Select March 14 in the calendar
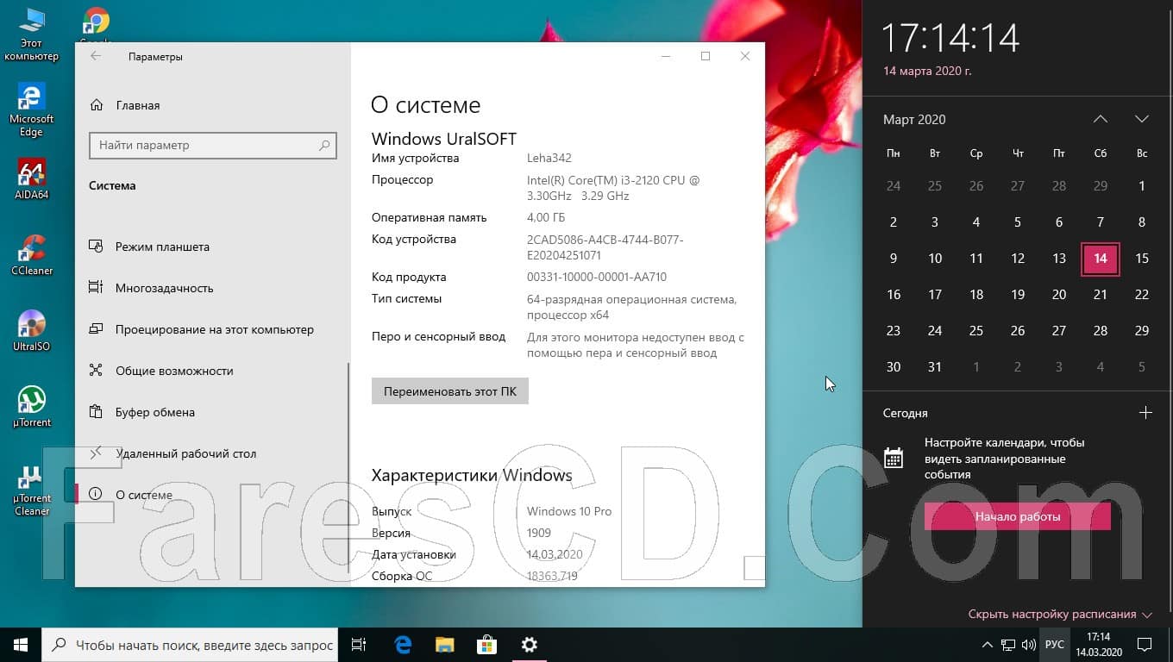Image resolution: width=1173 pixels, height=662 pixels. coord(1101,259)
